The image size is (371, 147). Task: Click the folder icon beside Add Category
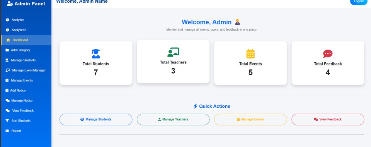pyautogui.click(x=7, y=50)
